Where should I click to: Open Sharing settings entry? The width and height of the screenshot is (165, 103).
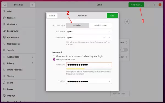[18, 76]
